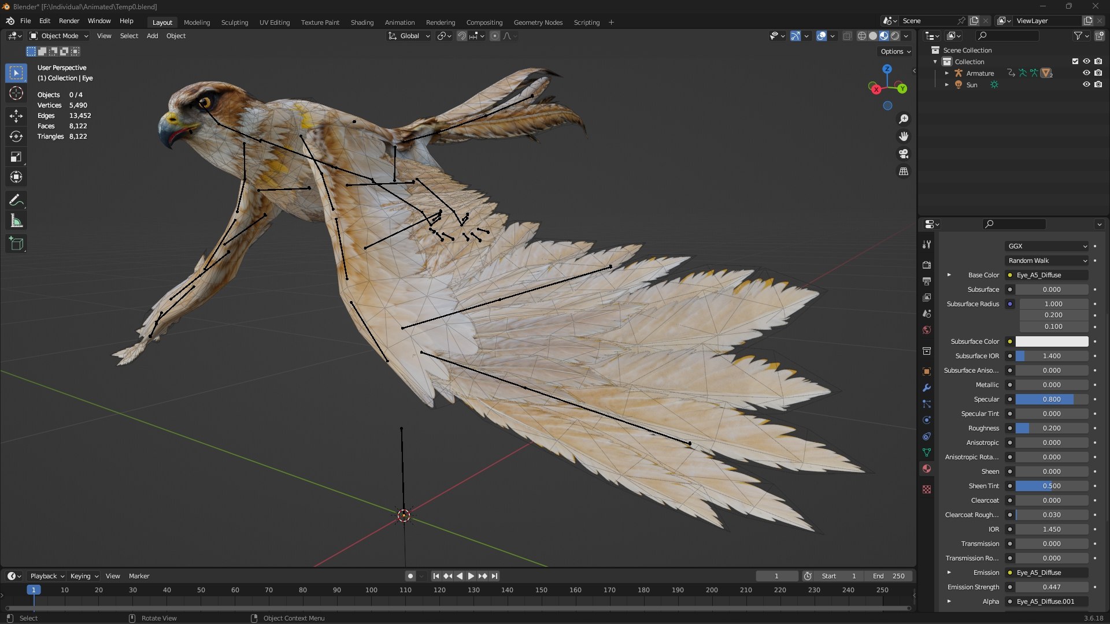Screen dimensions: 1110x624
Task: Switch to solid viewport shading
Action: tap(873, 36)
